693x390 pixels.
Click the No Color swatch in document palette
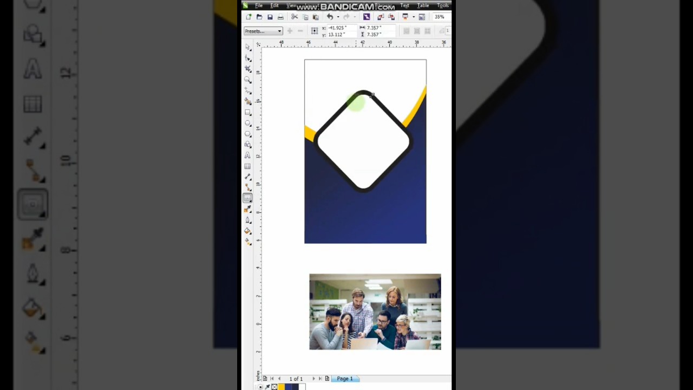(274, 387)
